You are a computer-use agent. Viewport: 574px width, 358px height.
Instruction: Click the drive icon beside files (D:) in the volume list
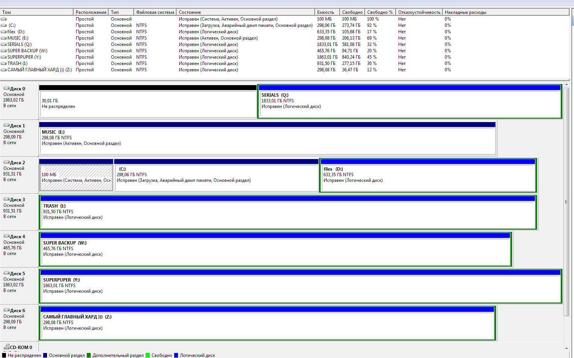point(4,32)
